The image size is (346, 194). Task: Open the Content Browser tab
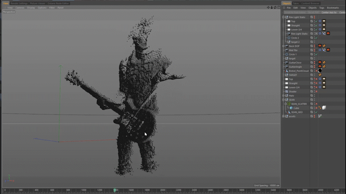[310, 3]
